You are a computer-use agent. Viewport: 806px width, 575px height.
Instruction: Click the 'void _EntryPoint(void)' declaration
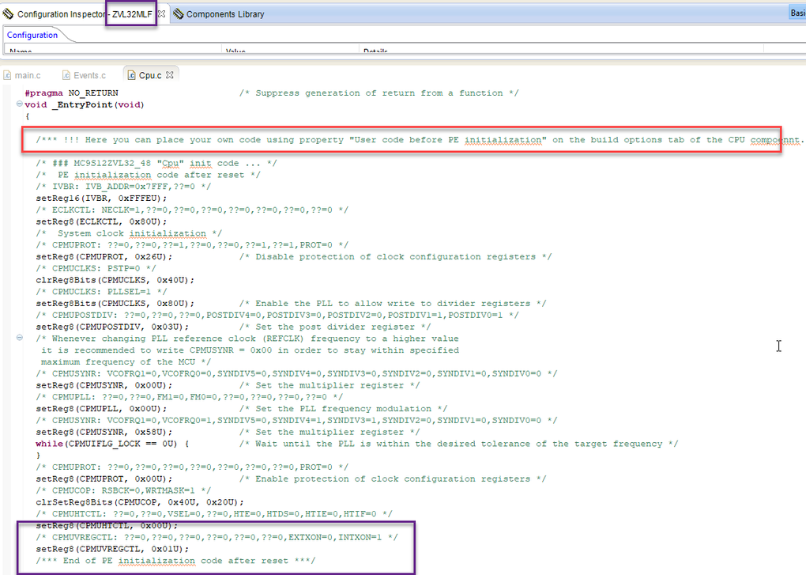(x=85, y=105)
